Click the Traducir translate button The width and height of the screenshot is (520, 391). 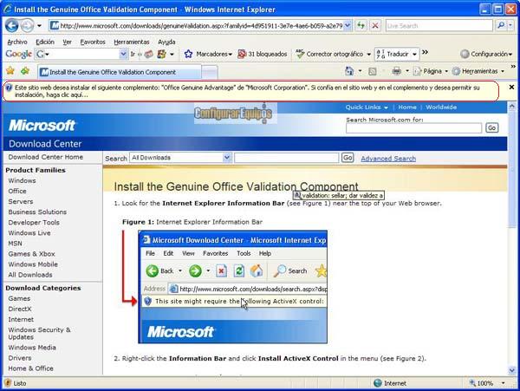[x=393, y=54]
